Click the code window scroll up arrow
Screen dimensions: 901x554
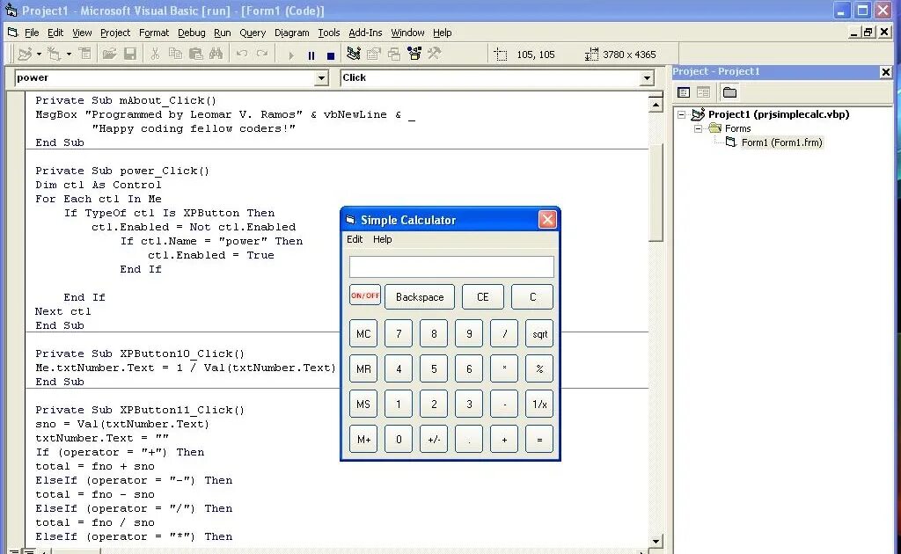click(656, 105)
